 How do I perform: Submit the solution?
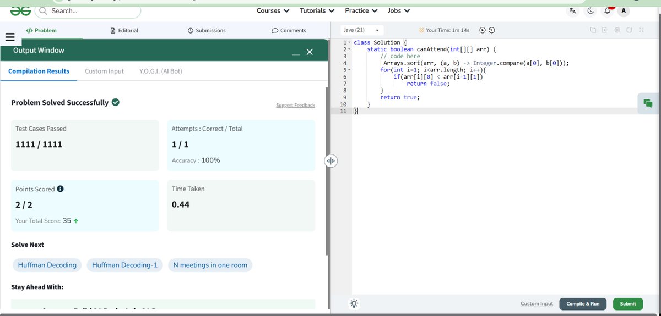[x=627, y=303]
